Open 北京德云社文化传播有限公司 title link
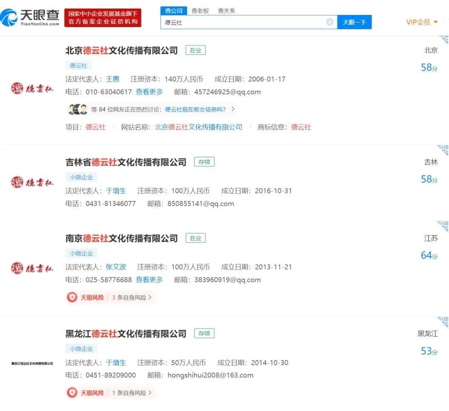449x411 pixels. click(x=121, y=50)
